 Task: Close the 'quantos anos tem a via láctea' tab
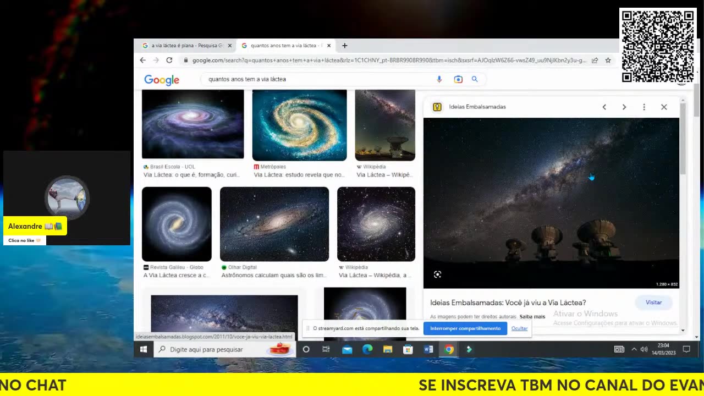tap(329, 46)
